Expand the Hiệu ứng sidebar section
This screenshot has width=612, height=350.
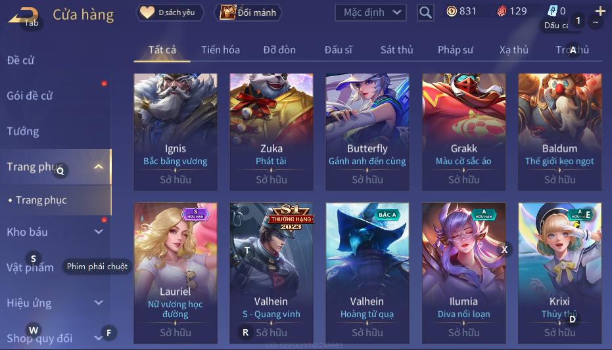click(99, 303)
